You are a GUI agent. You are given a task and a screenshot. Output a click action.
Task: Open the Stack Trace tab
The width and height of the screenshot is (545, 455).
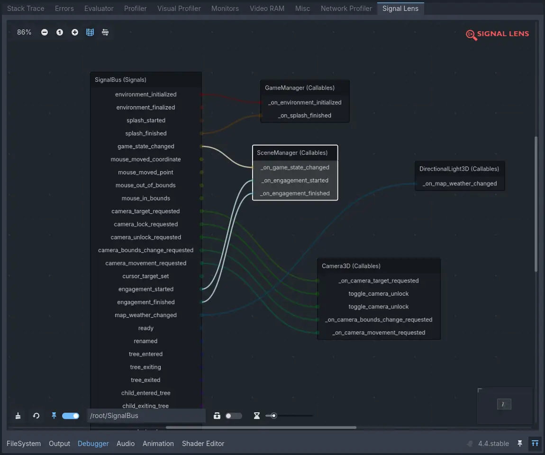[x=26, y=9]
